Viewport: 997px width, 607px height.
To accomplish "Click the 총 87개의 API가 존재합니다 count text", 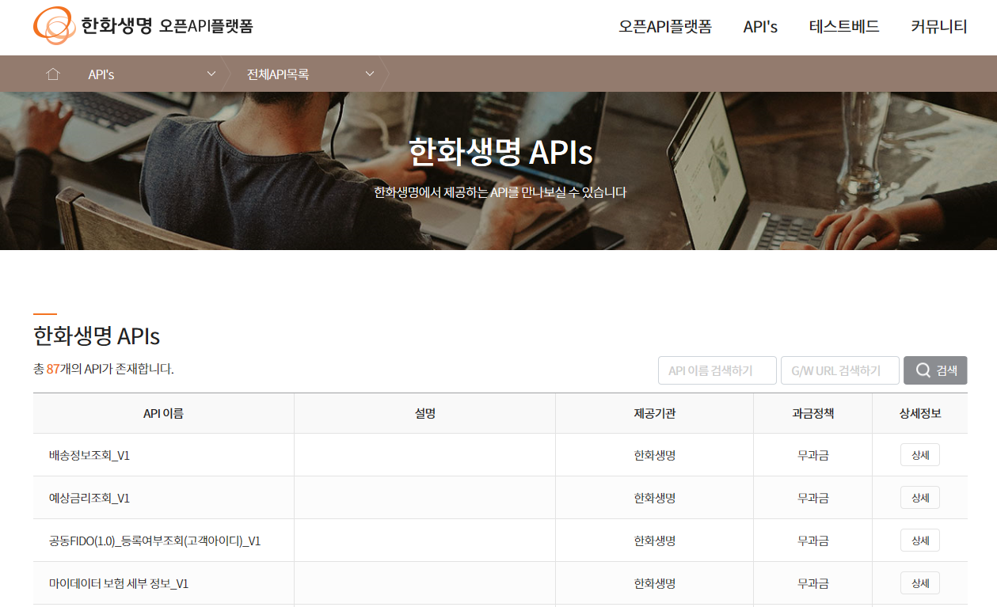I will tap(104, 369).
